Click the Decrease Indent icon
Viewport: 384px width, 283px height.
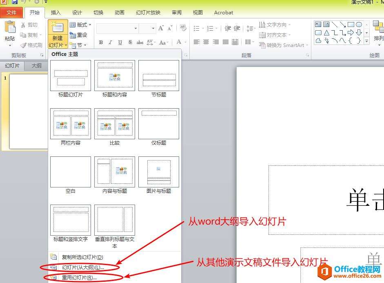pos(228,29)
